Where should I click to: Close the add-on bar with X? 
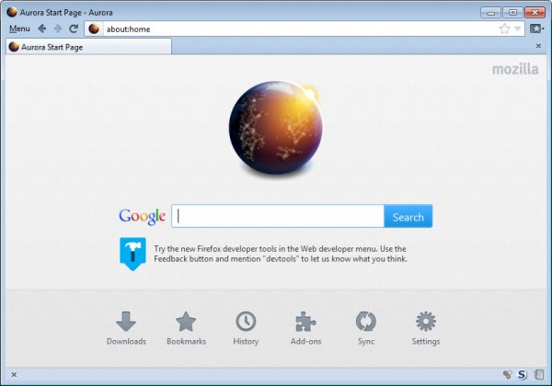coord(14,374)
